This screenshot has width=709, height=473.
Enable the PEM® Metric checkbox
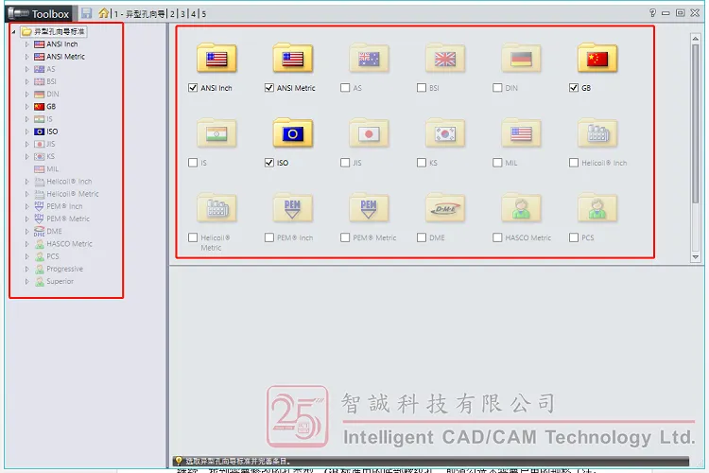coord(345,237)
